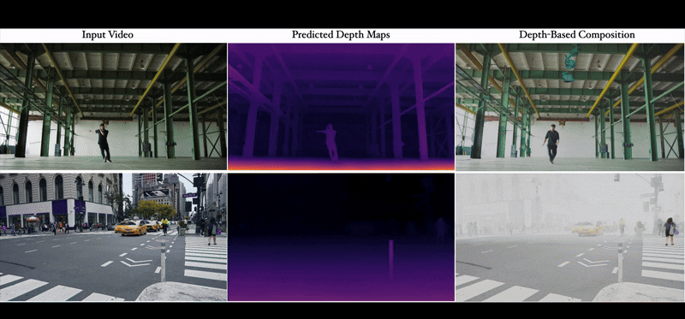The image size is (685, 319).
Task: Click the "Depth-Based Composition" column heading
Action: (576, 35)
